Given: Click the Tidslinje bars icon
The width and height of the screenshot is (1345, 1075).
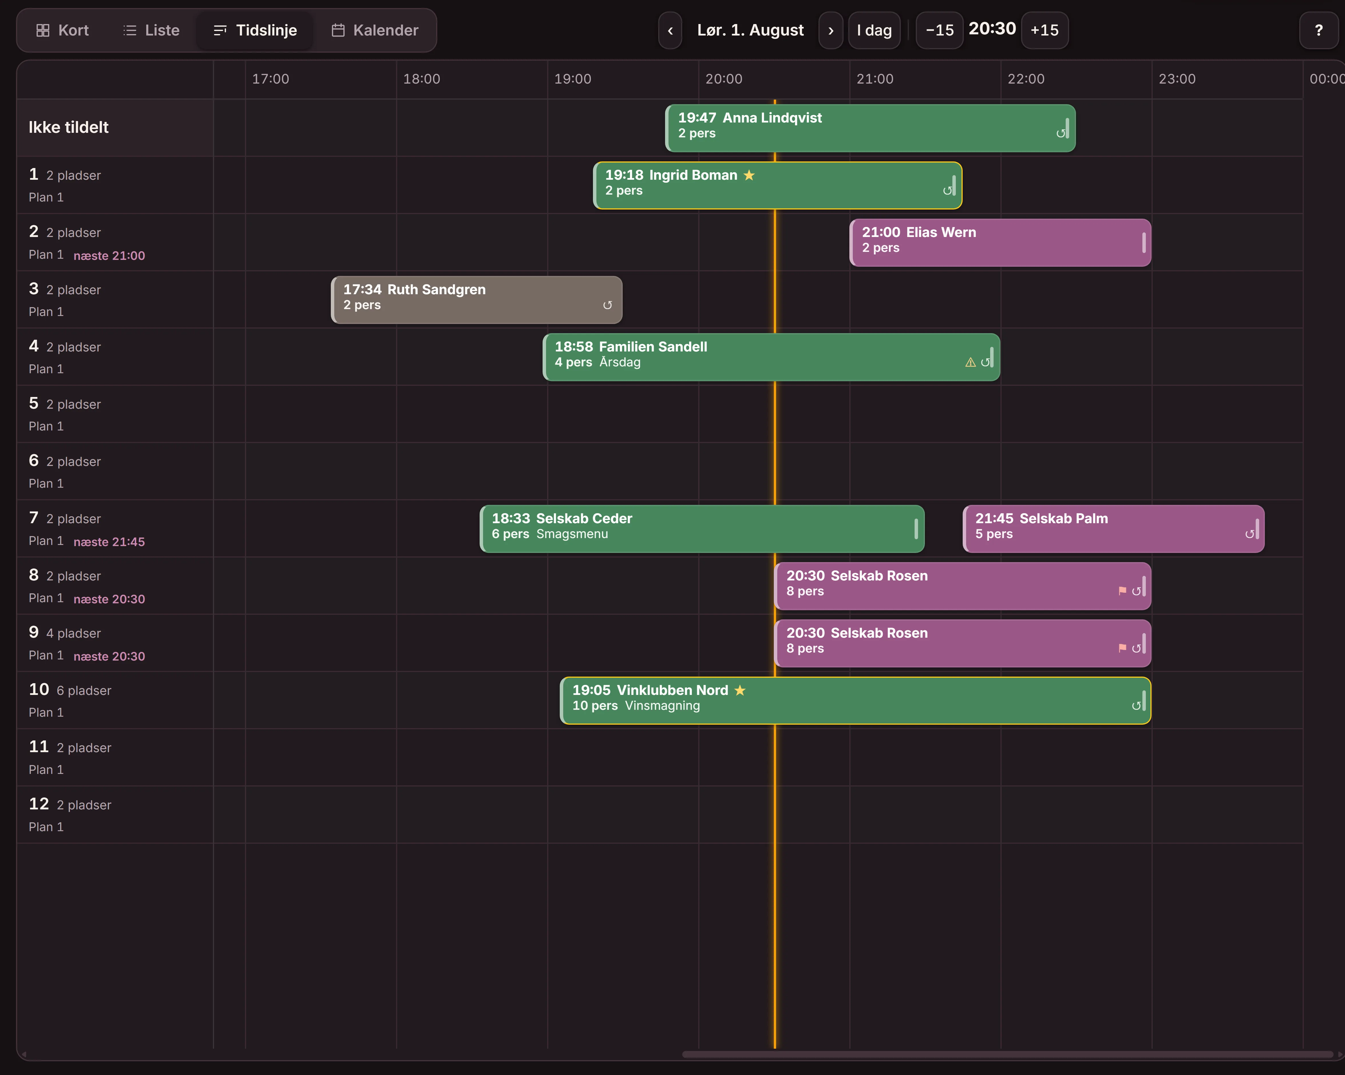Looking at the screenshot, I should 220,30.
